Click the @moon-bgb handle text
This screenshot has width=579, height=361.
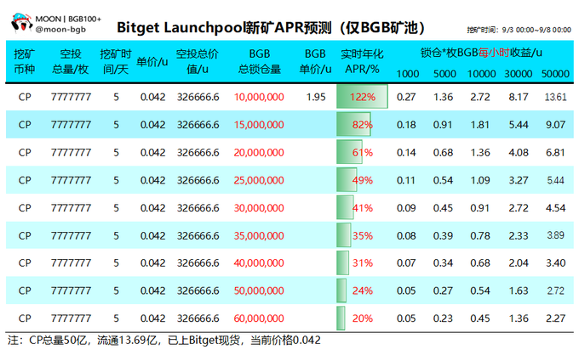click(x=60, y=29)
